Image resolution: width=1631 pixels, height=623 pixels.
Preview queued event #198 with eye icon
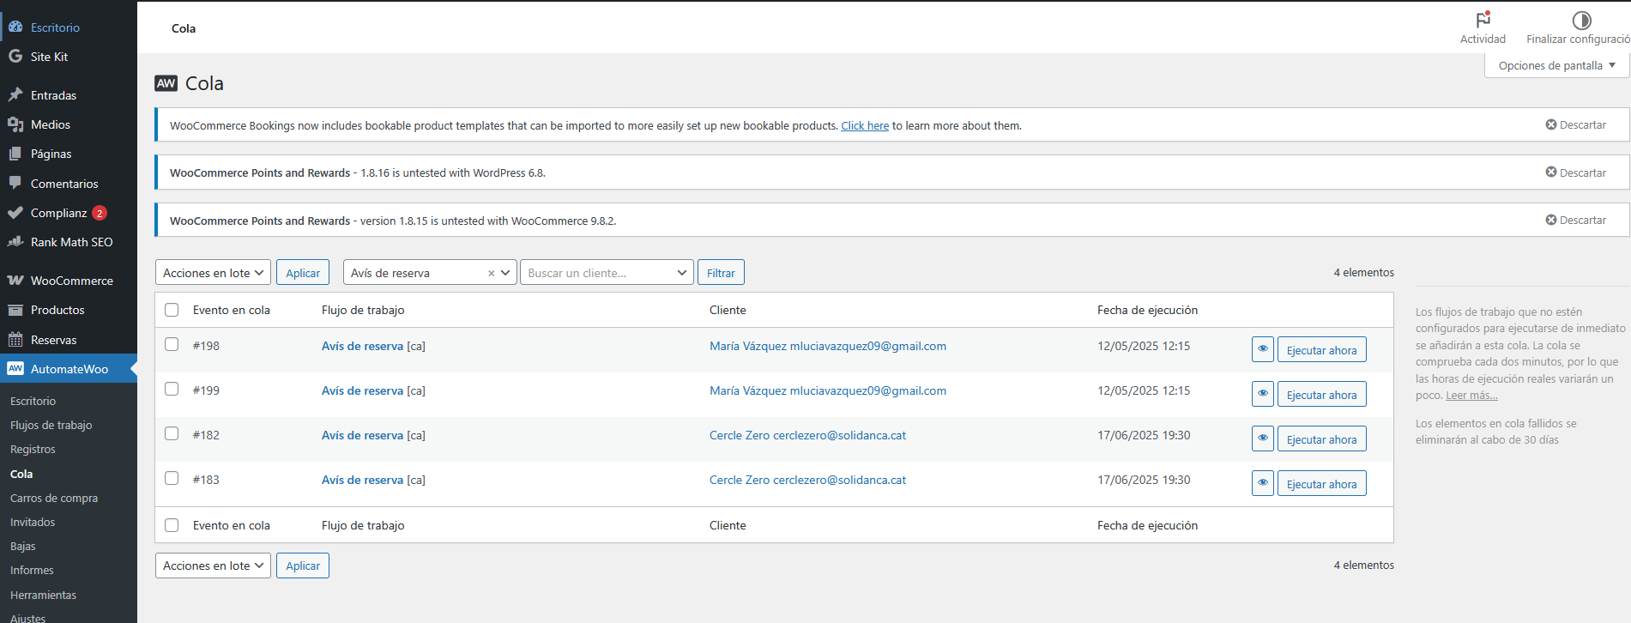(1263, 349)
